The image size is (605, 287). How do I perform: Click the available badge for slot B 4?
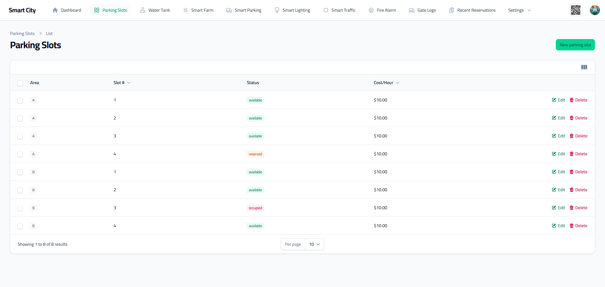255,226
